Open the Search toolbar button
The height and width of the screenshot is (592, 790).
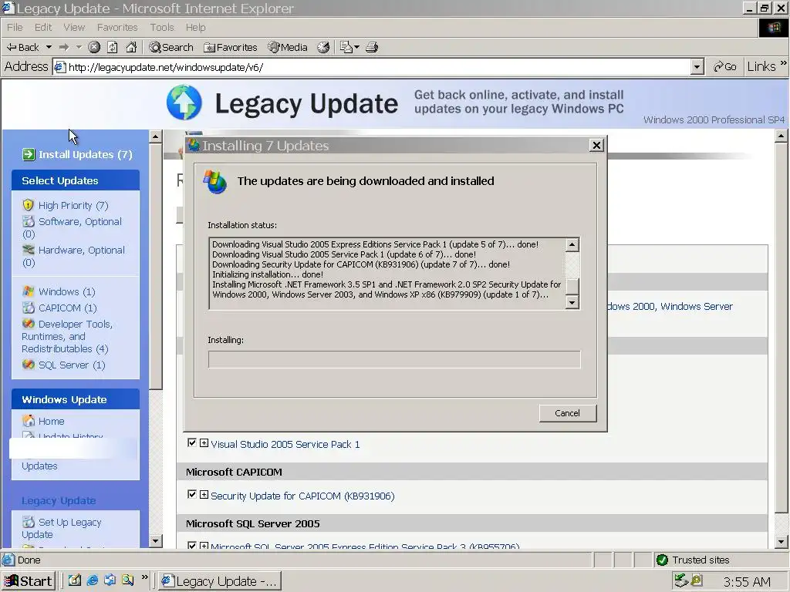tap(171, 47)
